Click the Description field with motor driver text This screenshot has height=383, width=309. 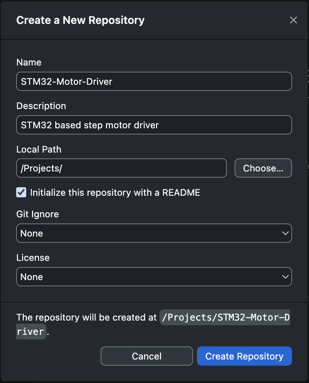click(154, 125)
